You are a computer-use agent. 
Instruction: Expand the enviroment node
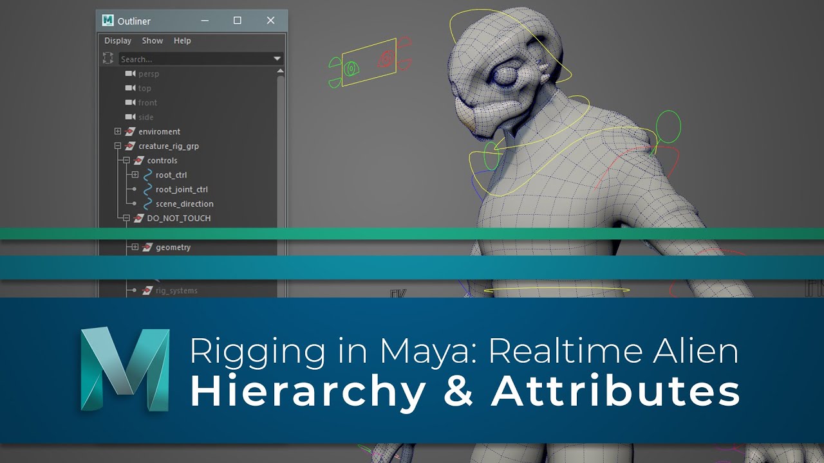click(x=118, y=131)
